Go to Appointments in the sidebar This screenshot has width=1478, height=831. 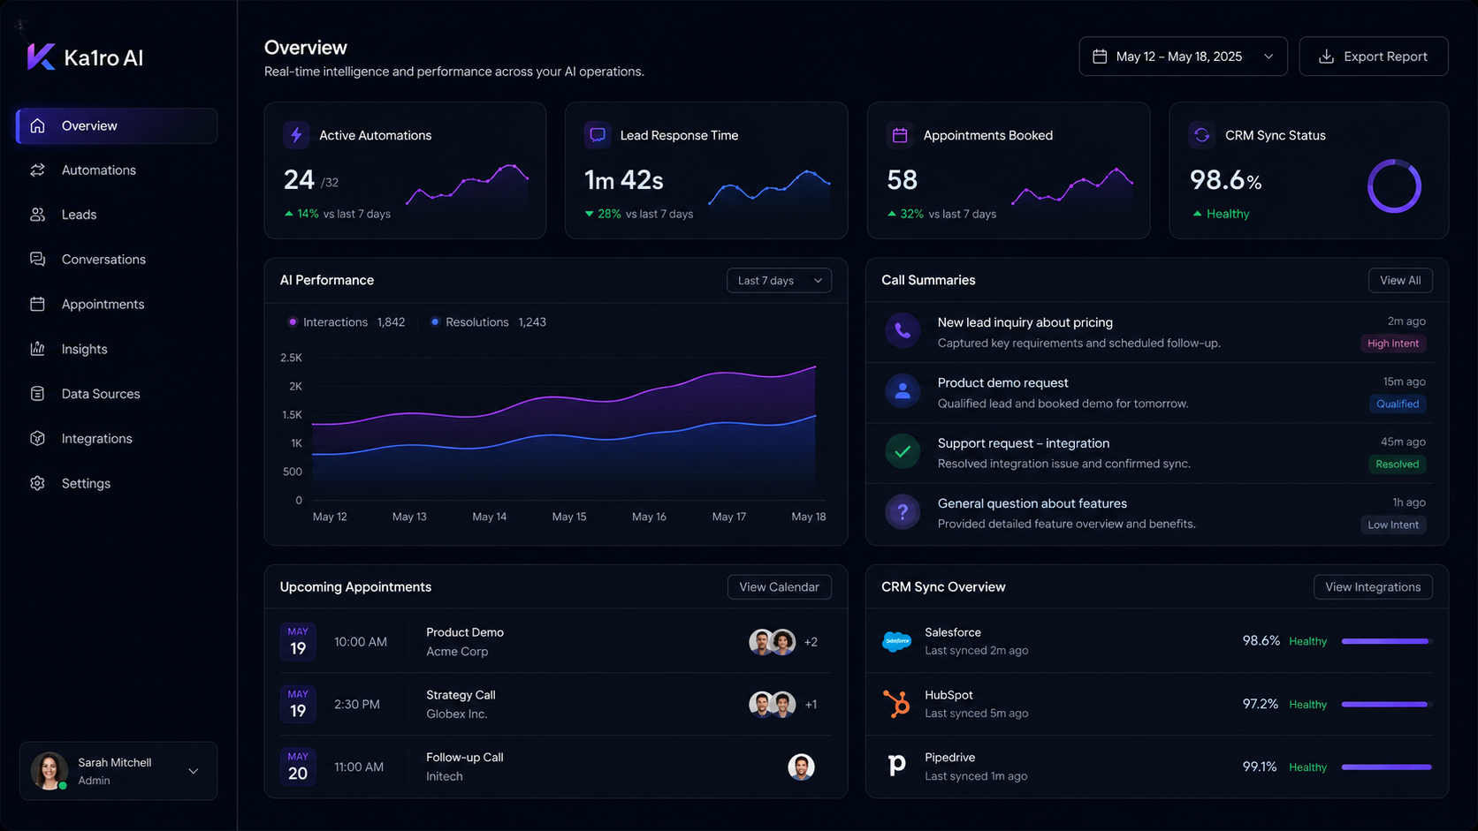click(x=117, y=304)
